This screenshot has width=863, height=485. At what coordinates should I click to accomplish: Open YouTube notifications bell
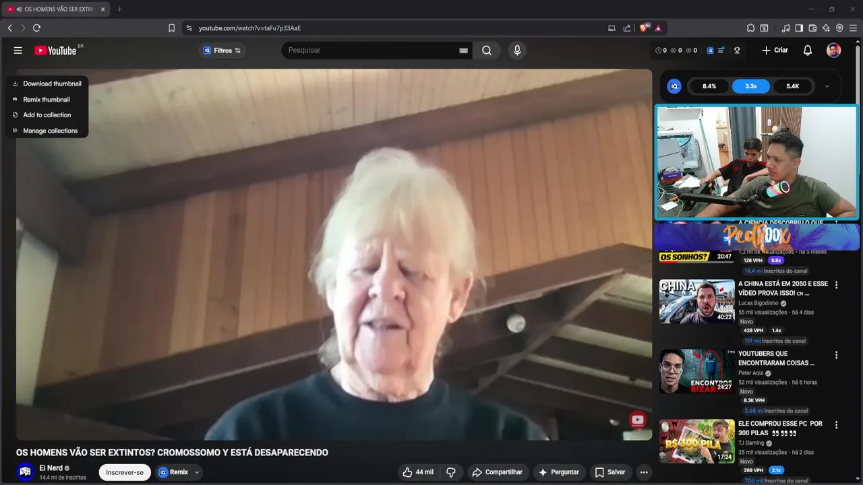(807, 51)
